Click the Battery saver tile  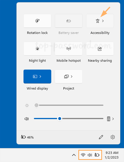click(x=69, y=21)
